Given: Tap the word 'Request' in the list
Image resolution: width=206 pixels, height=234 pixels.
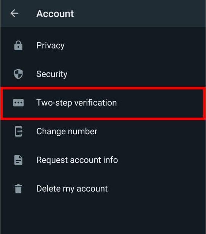Looking at the screenshot, I should pyautogui.click(x=52, y=160).
